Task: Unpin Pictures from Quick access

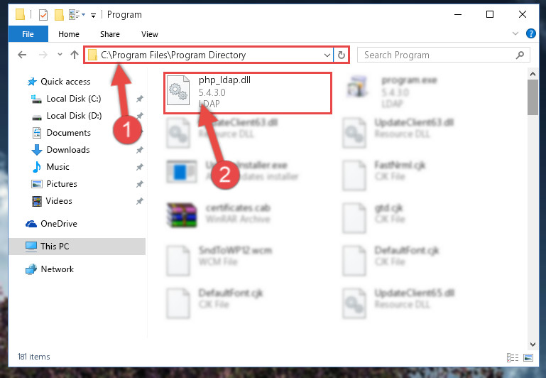Action: [x=140, y=184]
